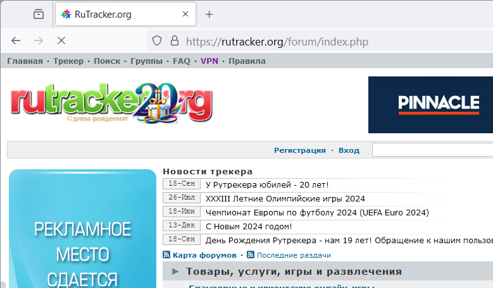493x288 pixels.
Task: Open a new tab with plus button
Action: pos(209,14)
